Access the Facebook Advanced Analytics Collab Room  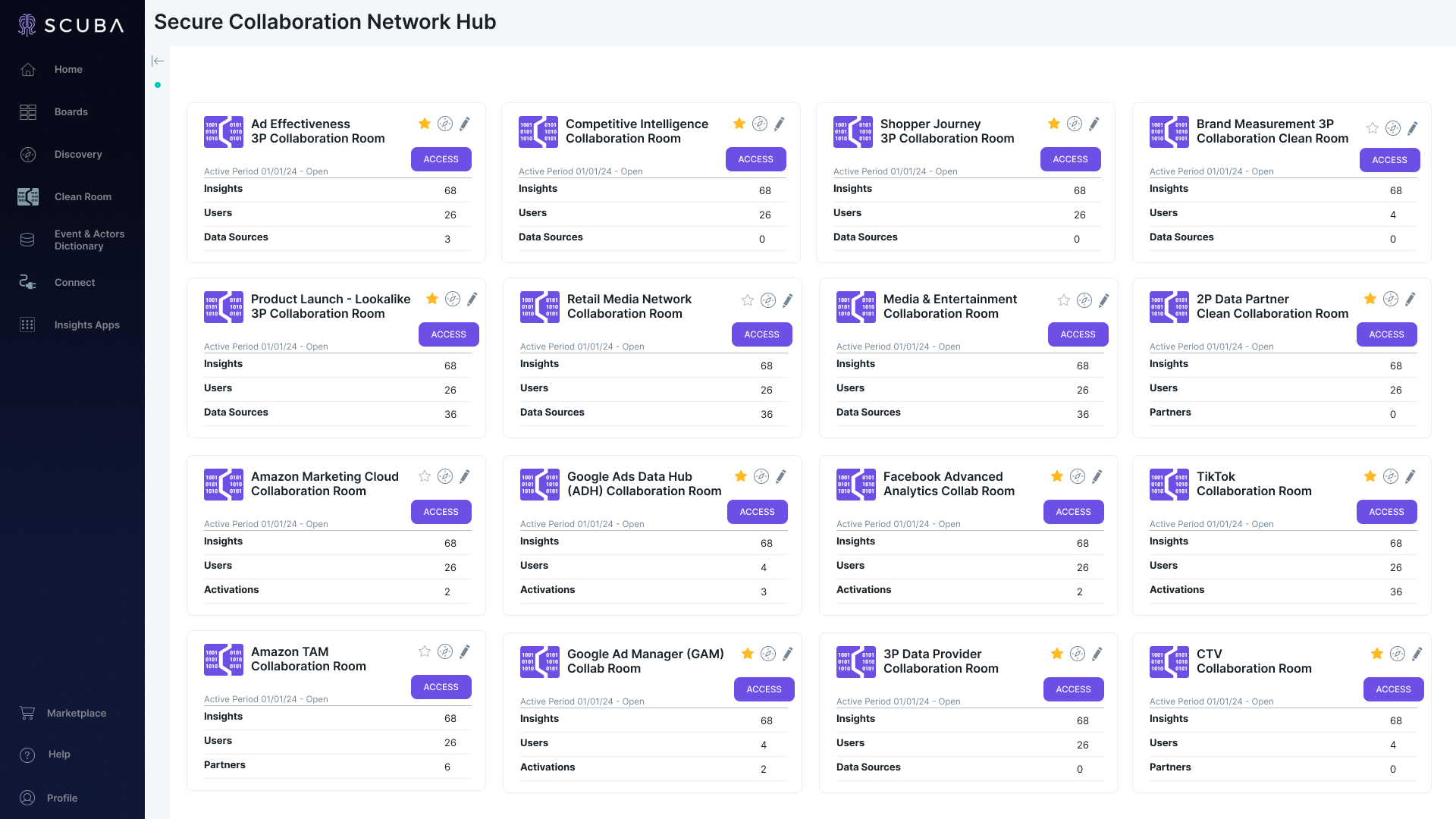pyautogui.click(x=1074, y=512)
